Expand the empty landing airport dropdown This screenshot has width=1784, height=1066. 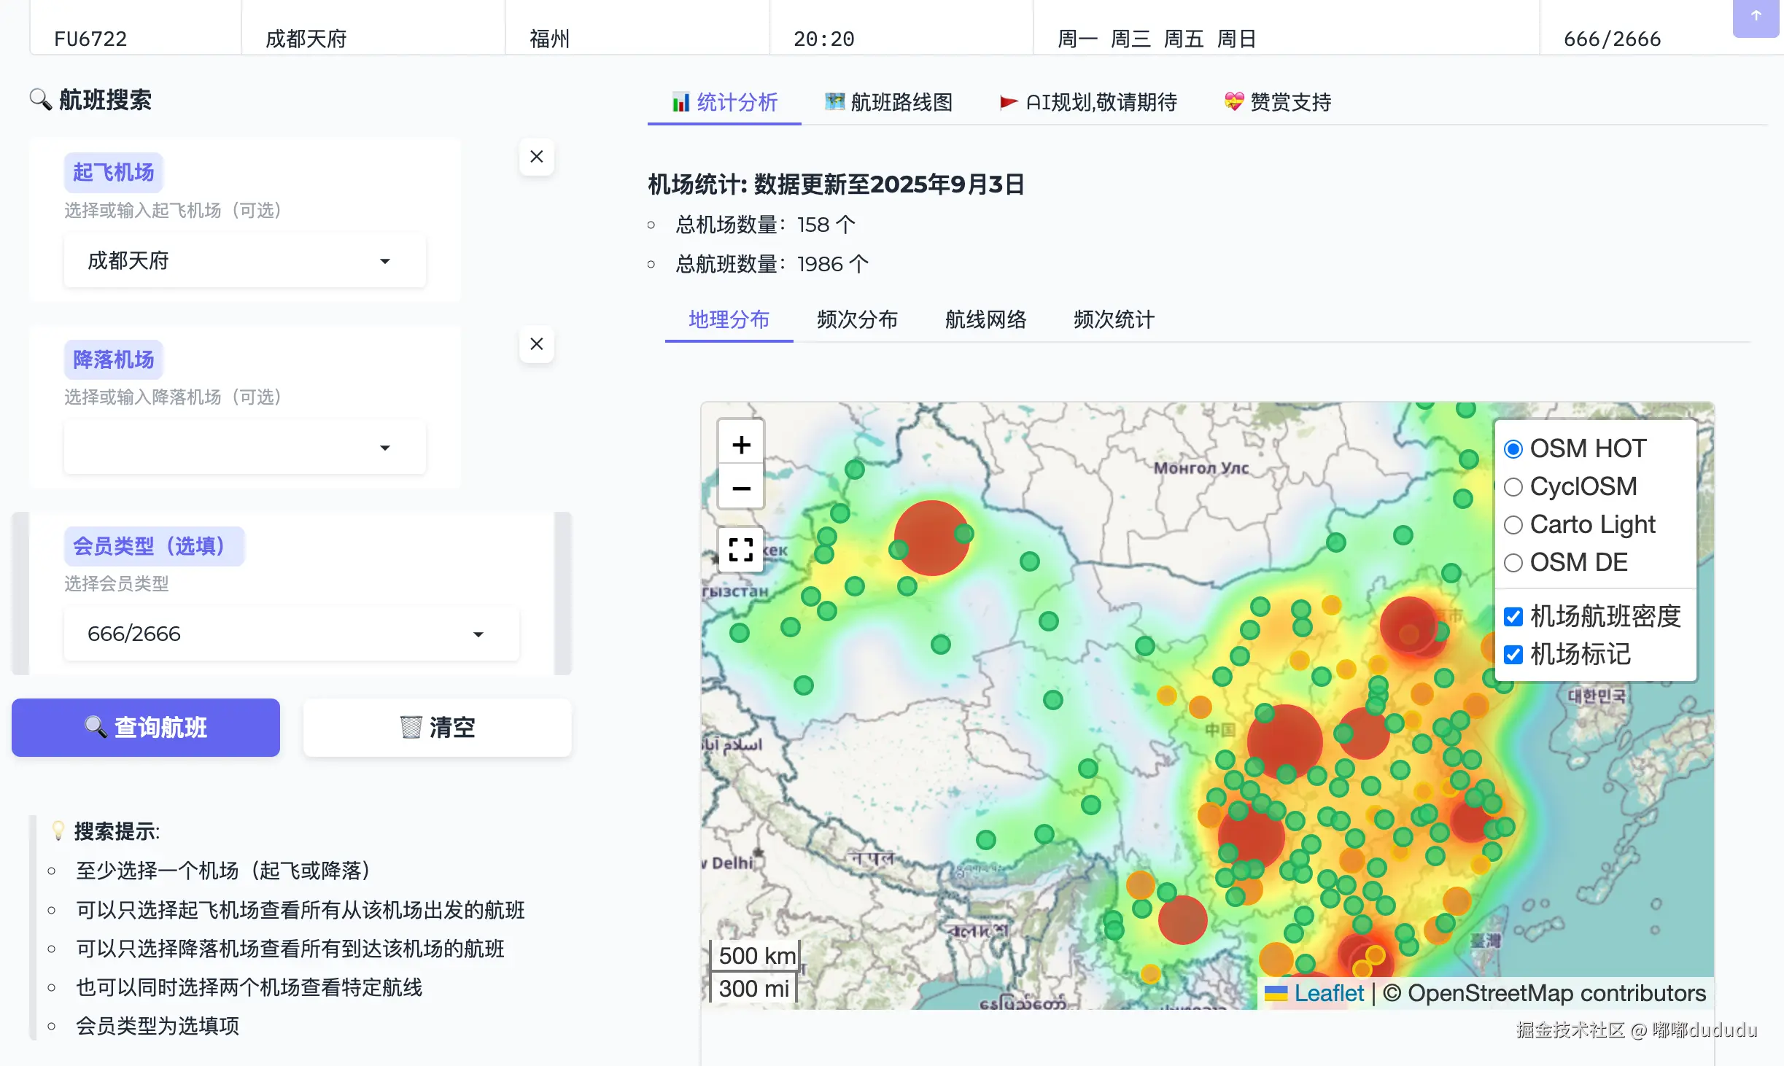(245, 448)
